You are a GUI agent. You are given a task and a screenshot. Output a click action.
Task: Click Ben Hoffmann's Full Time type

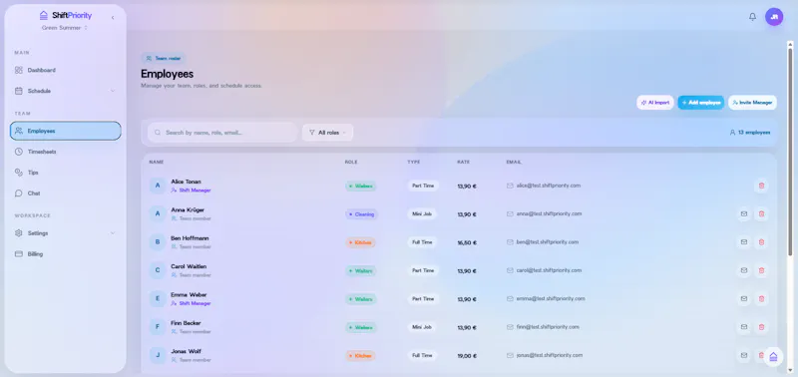[x=422, y=242]
